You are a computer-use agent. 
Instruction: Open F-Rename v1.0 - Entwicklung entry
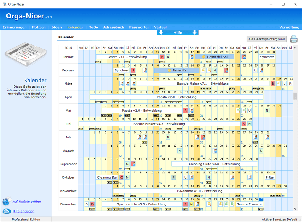(x=200, y=191)
